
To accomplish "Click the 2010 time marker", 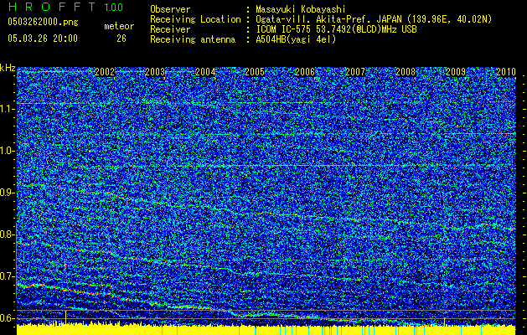I will [506, 72].
